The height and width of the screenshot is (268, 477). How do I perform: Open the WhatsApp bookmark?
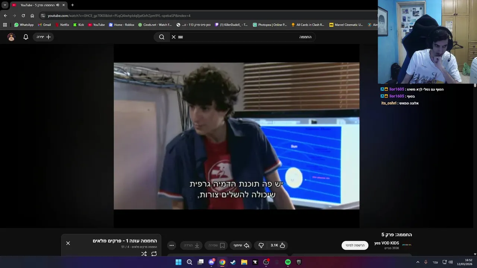(x=24, y=25)
